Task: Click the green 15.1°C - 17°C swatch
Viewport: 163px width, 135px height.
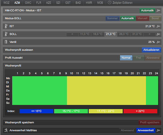Action: (71, 111)
